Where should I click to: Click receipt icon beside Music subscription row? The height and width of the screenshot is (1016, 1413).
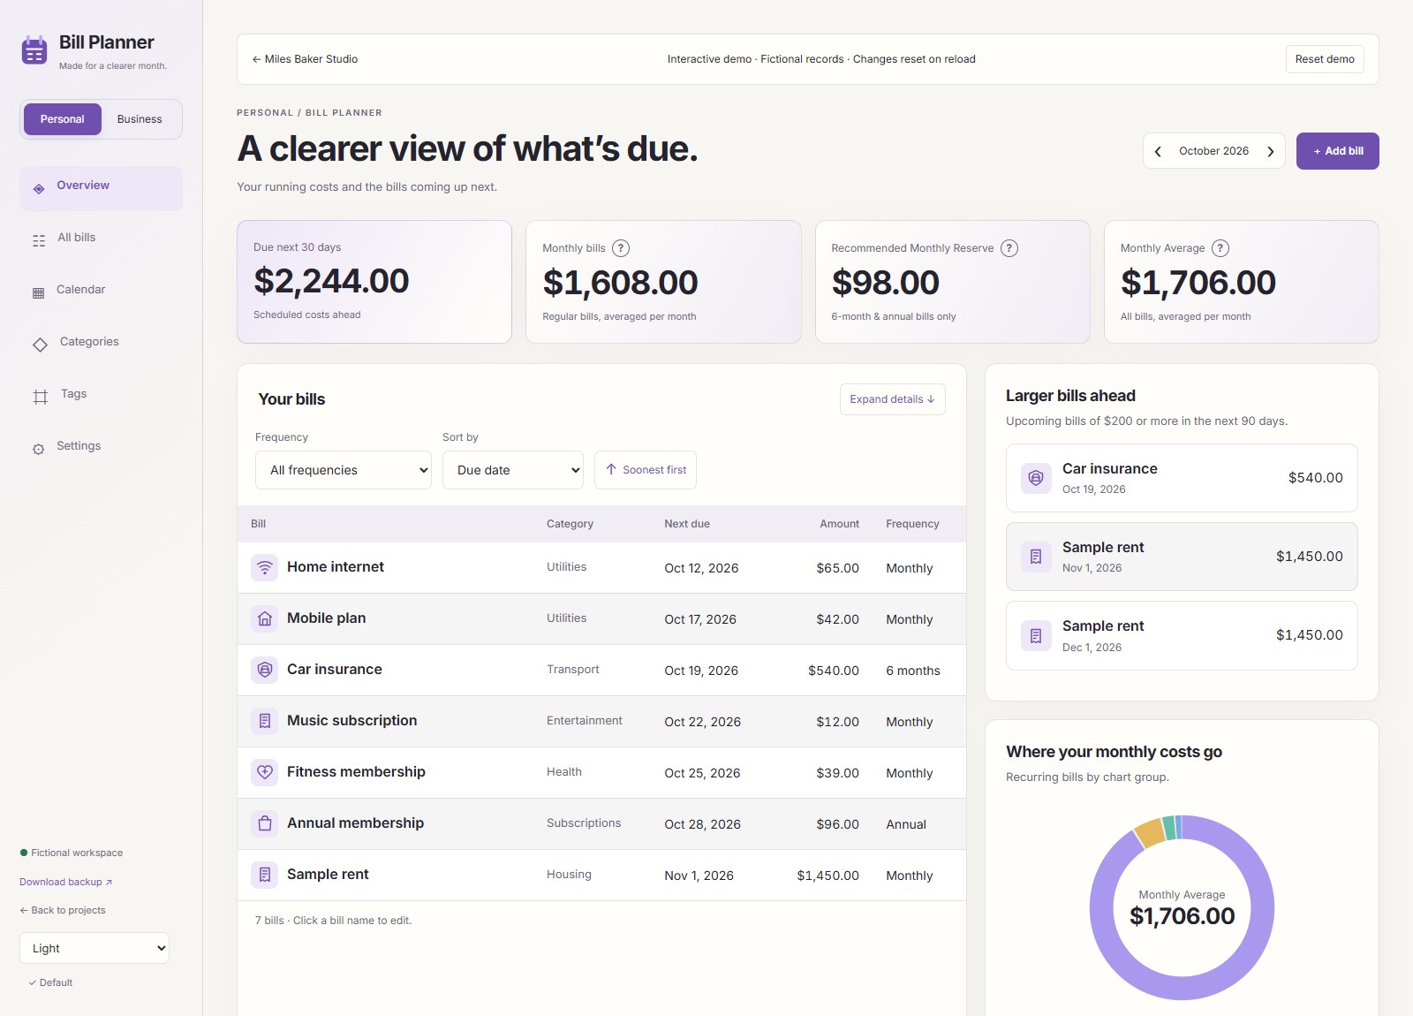pos(265,721)
